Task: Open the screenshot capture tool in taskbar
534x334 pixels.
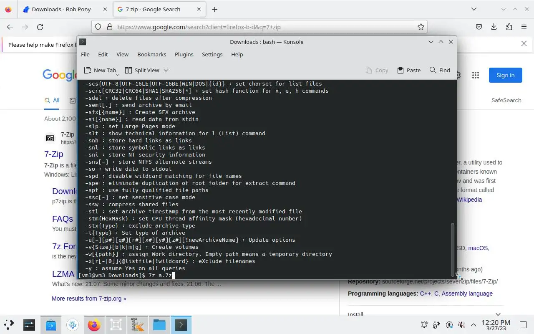Action: [x=116, y=324]
